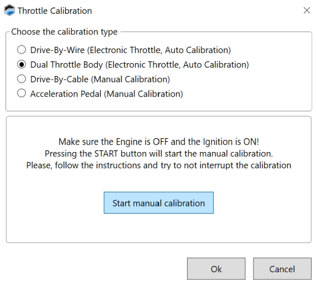Click the 'Drive-By-Wire (Electronic Throttle, Auto Calibration)' label text
Image resolution: width=316 pixels, height=285 pixels.
130,50
